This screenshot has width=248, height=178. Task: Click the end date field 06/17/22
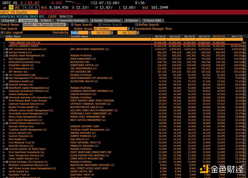coord(127,33)
